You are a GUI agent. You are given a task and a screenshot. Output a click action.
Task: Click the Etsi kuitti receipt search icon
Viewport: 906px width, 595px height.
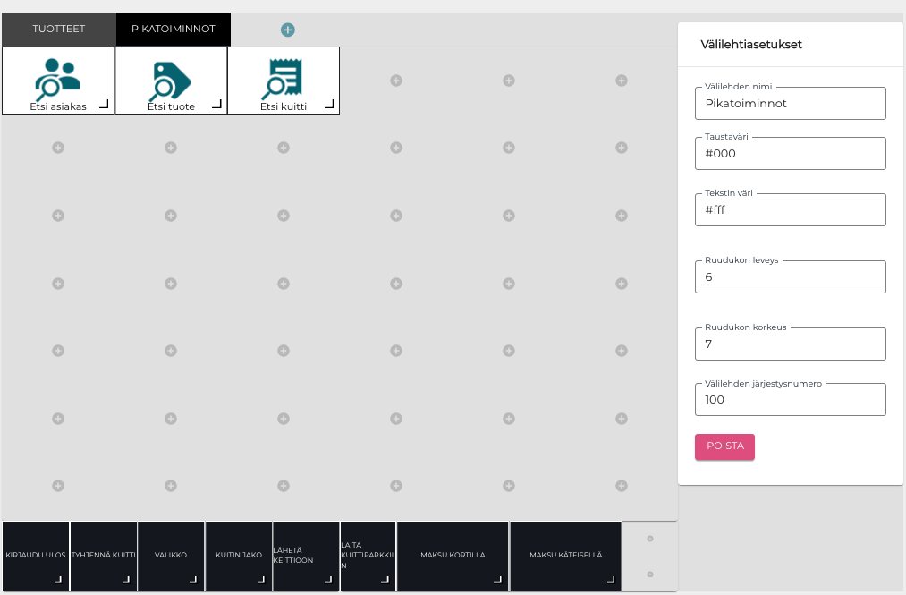point(283,78)
